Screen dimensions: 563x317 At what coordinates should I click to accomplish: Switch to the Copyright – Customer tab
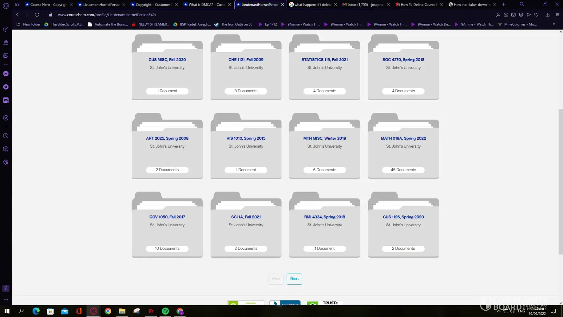154,4
